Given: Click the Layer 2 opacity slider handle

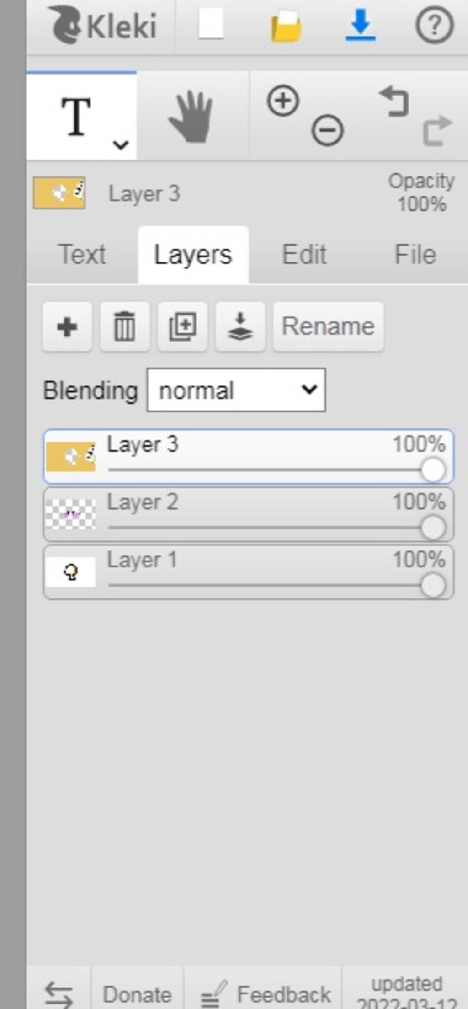Looking at the screenshot, I should (433, 528).
